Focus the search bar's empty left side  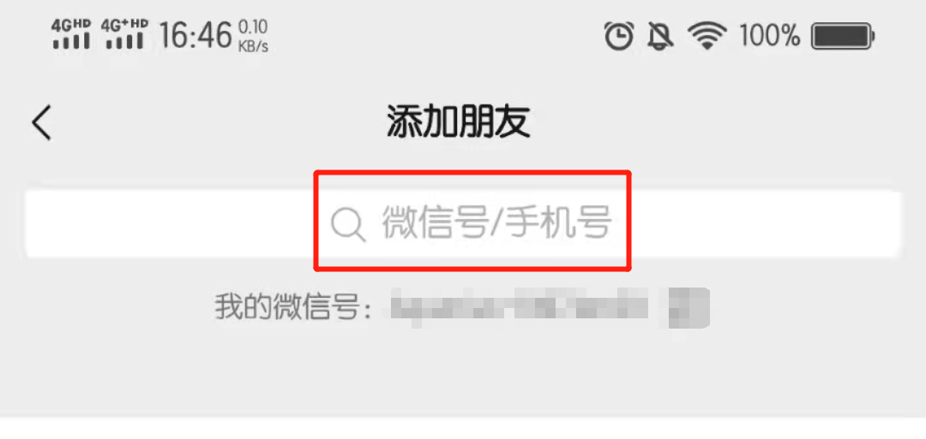click(x=170, y=224)
